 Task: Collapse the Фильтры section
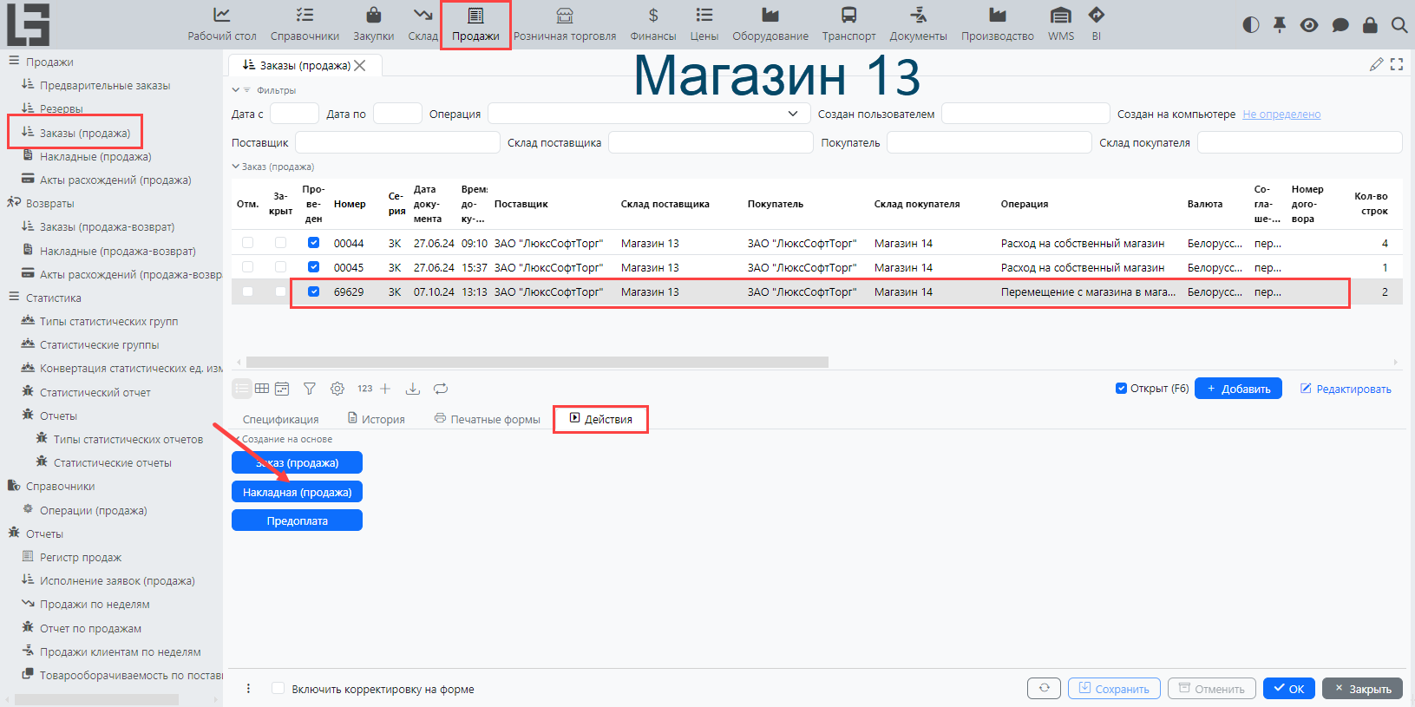[236, 90]
